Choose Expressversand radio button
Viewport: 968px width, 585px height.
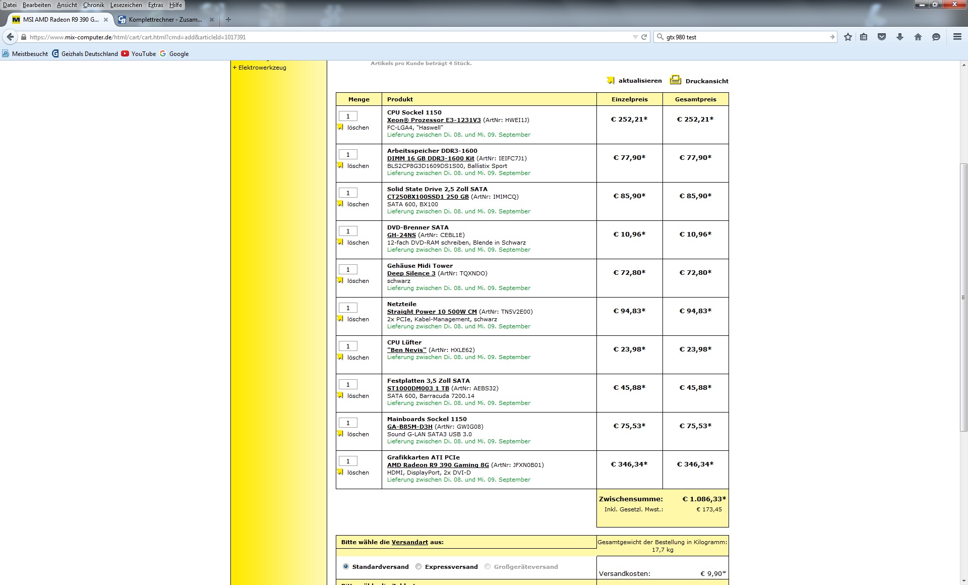point(418,566)
